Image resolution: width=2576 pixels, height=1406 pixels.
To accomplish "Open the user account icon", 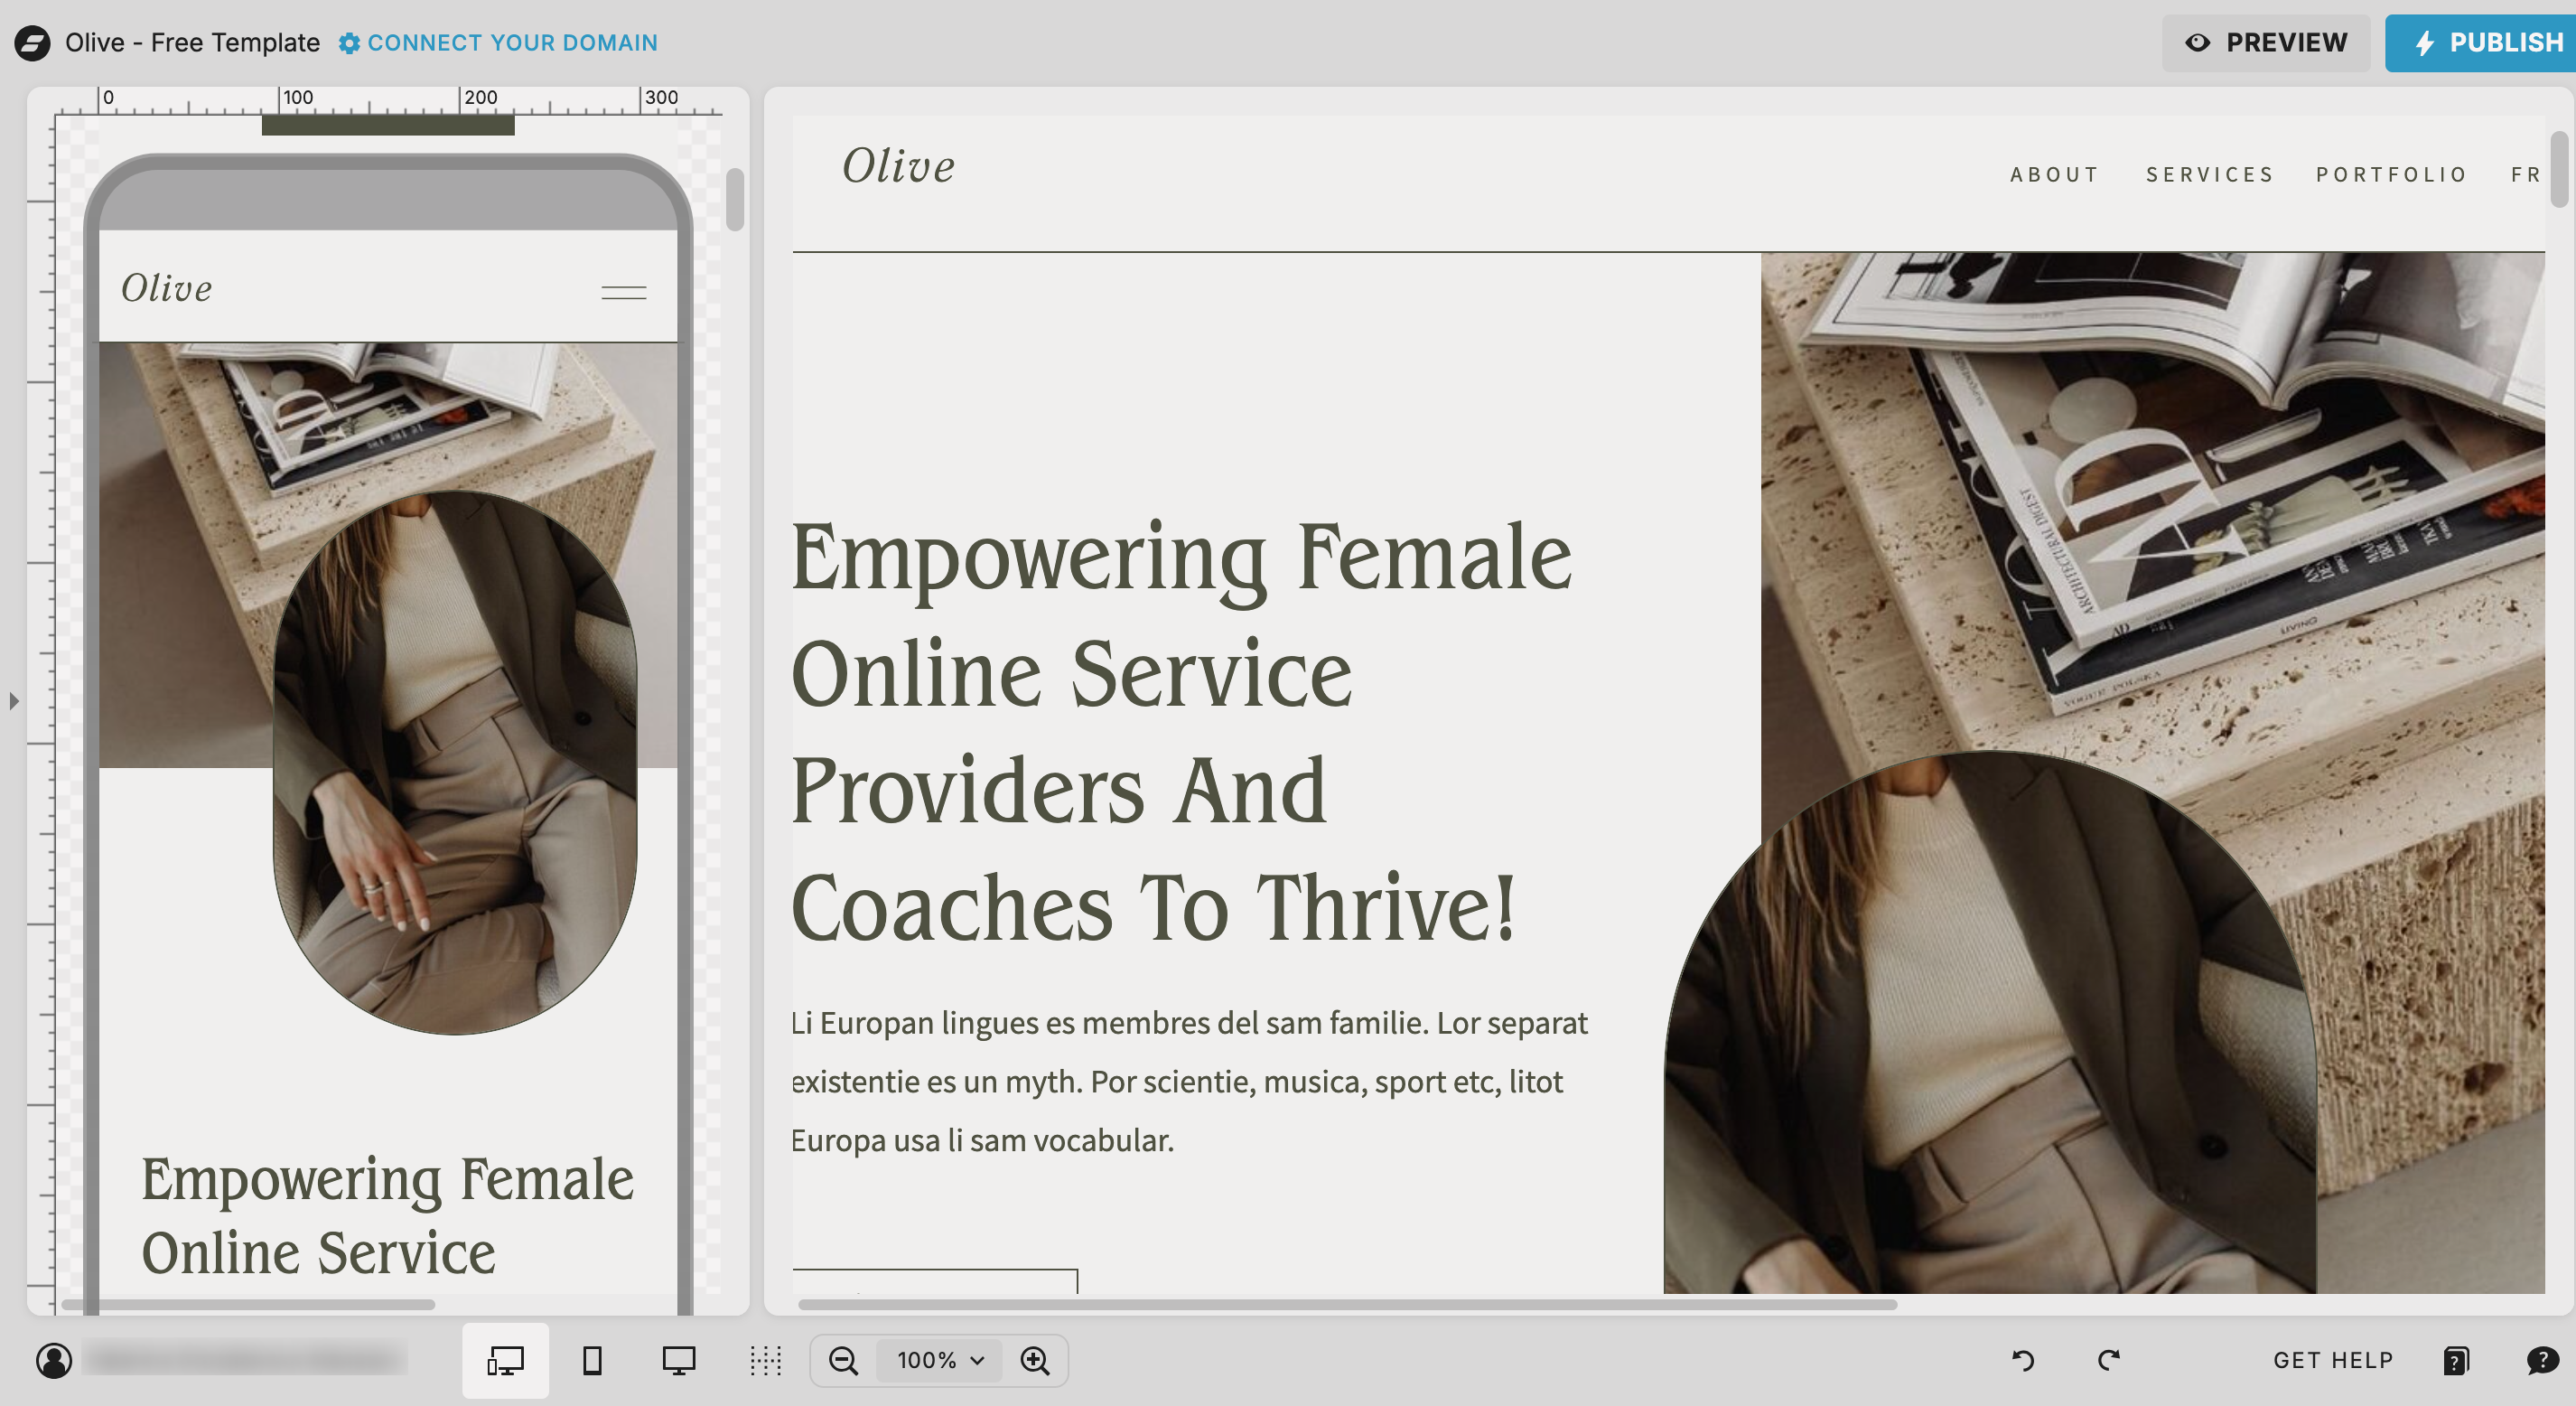I will pos(54,1360).
